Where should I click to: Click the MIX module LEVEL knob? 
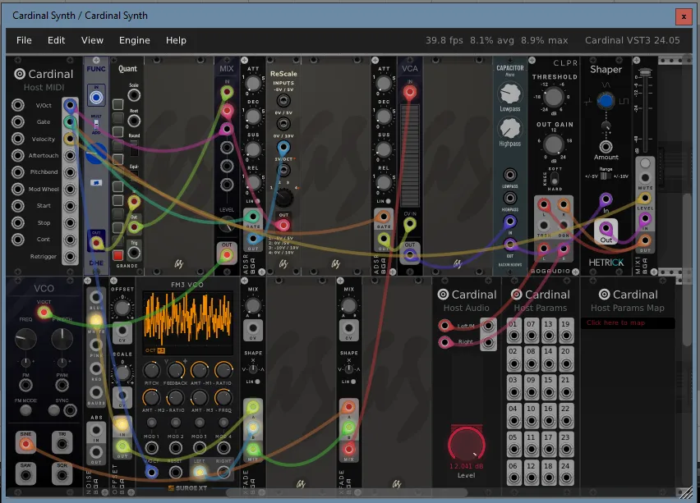[x=227, y=224]
